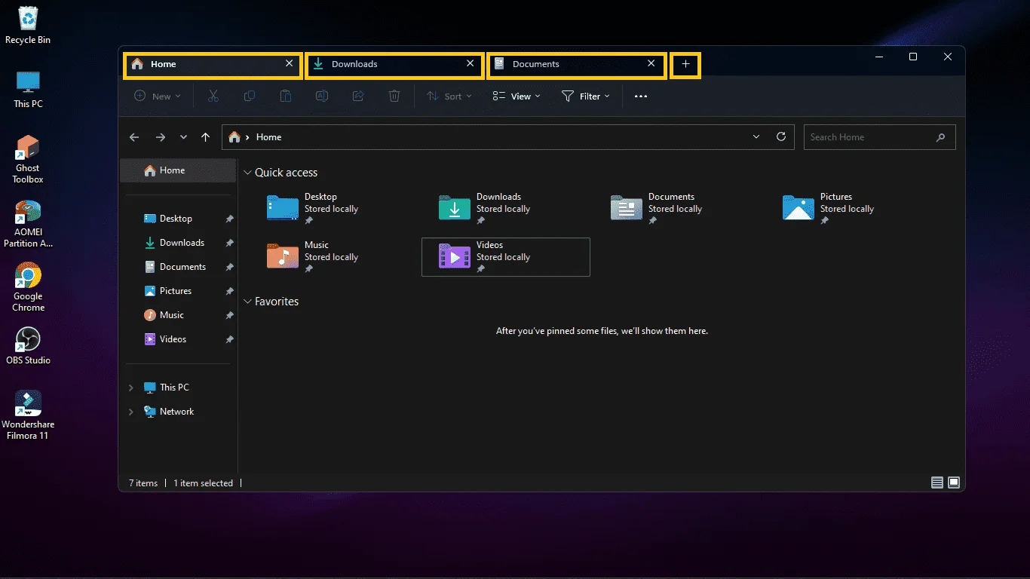Go forward with the right arrow
Image resolution: width=1030 pixels, height=579 pixels.
[x=160, y=137]
